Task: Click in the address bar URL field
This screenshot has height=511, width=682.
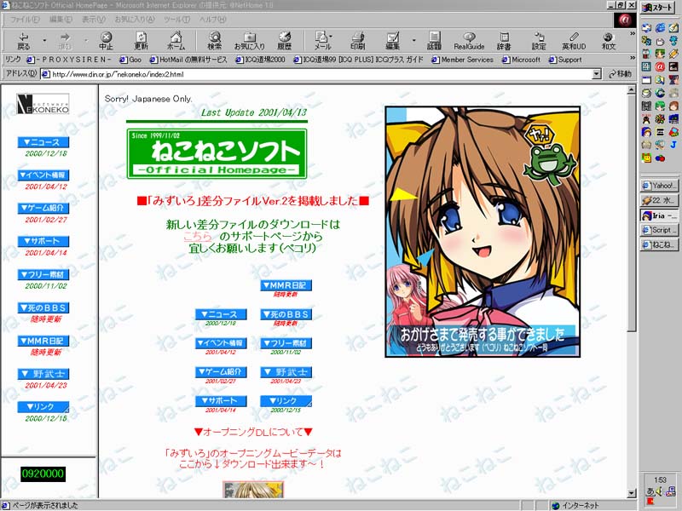Action: coord(321,74)
